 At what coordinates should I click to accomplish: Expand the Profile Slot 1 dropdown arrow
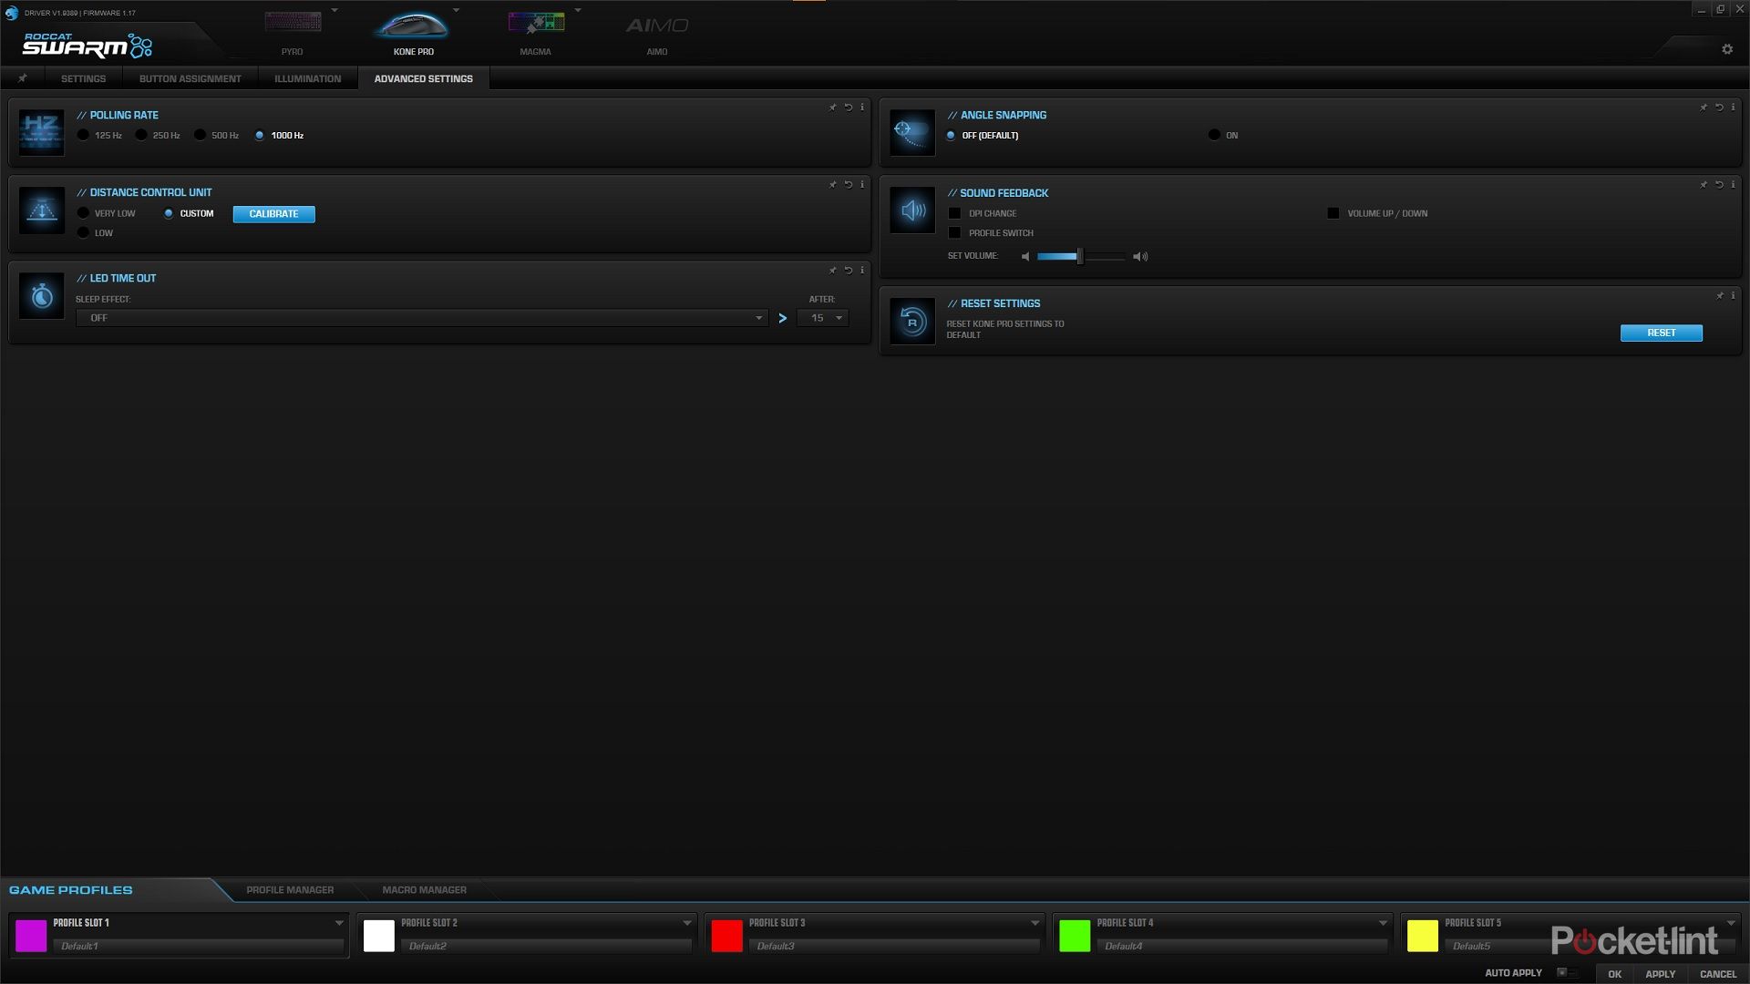(339, 923)
